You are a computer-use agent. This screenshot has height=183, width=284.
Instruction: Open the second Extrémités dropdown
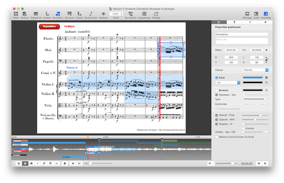click(x=263, y=104)
